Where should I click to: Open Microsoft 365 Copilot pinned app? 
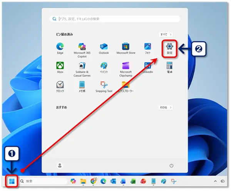click(82, 48)
